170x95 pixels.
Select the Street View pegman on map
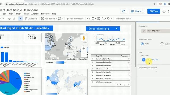pos(84,38)
